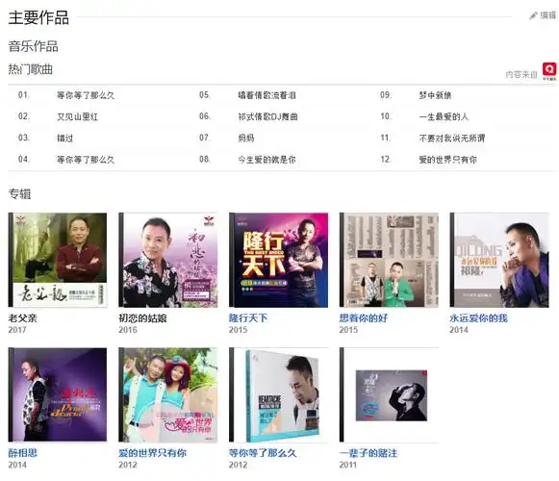Open song 12 爱的世界只有你
This screenshot has width=559, height=481.
447,160
